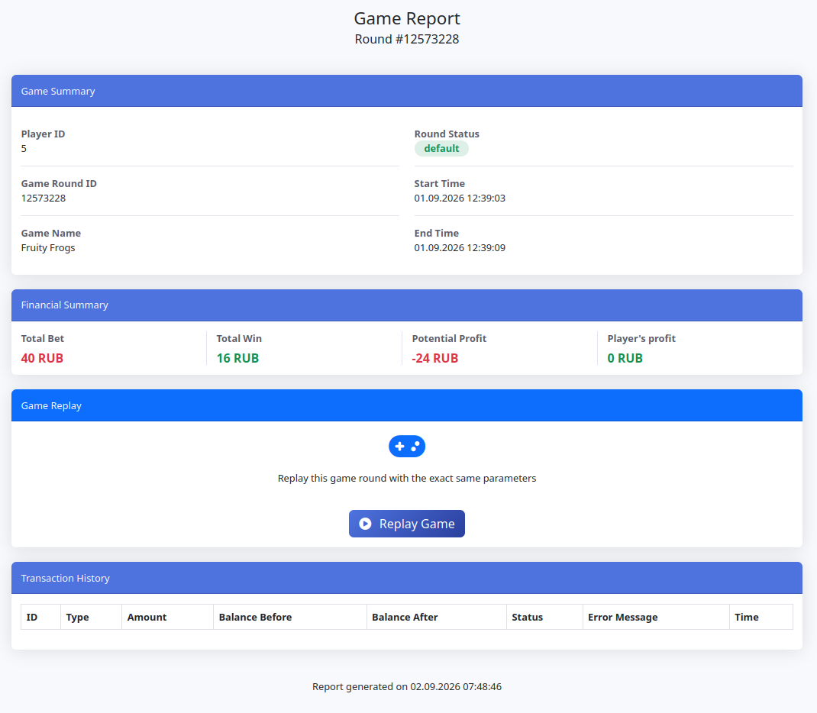Click the End Time label
817x713 pixels.
(437, 234)
